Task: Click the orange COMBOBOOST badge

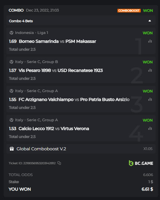Action: [129, 11]
